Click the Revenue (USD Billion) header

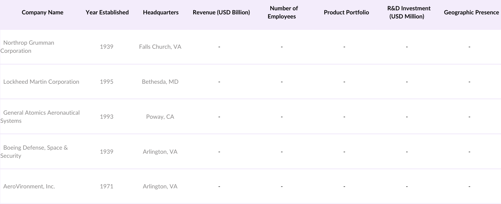(x=221, y=12)
